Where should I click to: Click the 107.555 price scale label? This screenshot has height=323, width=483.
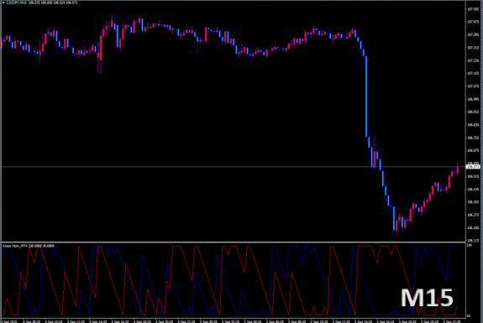(x=473, y=9)
